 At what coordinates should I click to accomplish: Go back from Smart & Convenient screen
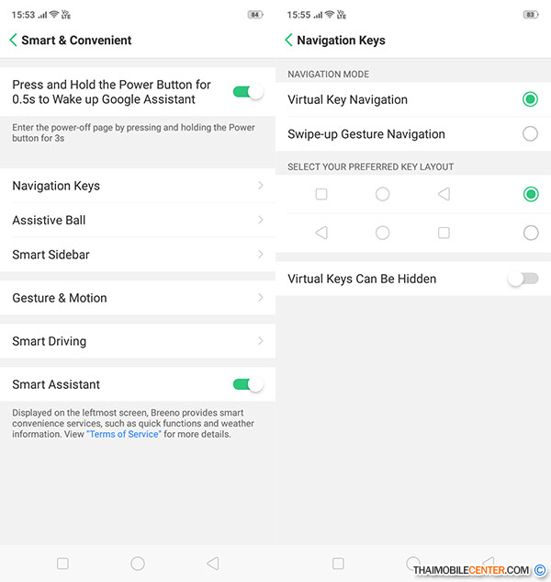(x=14, y=40)
